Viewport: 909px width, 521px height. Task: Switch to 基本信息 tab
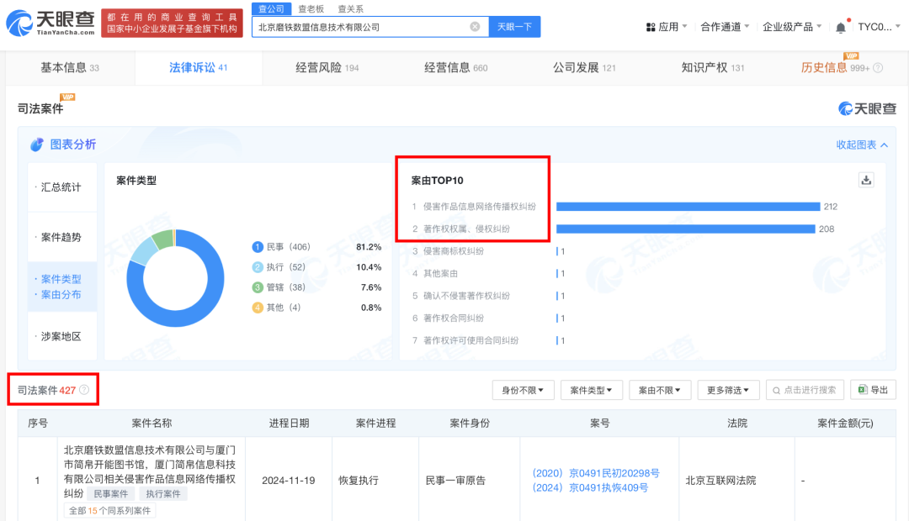[x=70, y=68]
